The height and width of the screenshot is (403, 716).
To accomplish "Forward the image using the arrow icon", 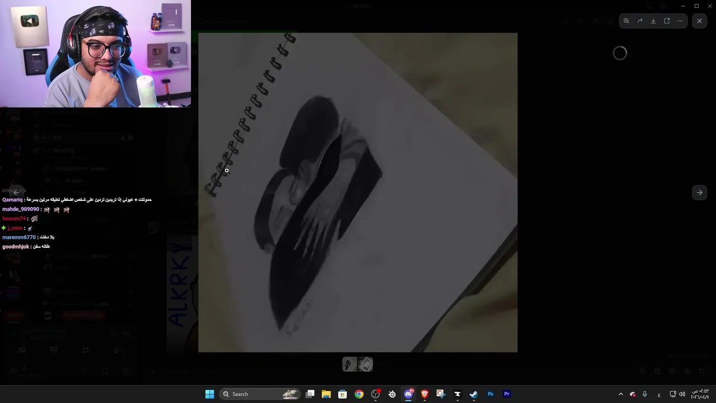I will pyautogui.click(x=640, y=21).
